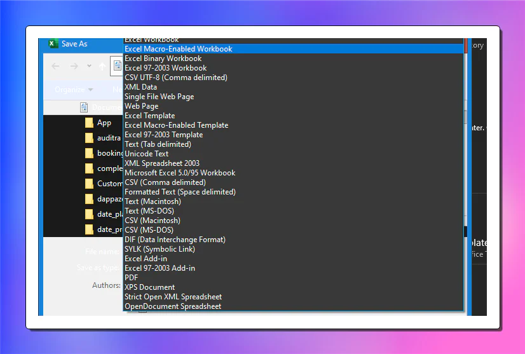Go forward with the right arrow

coord(74,66)
